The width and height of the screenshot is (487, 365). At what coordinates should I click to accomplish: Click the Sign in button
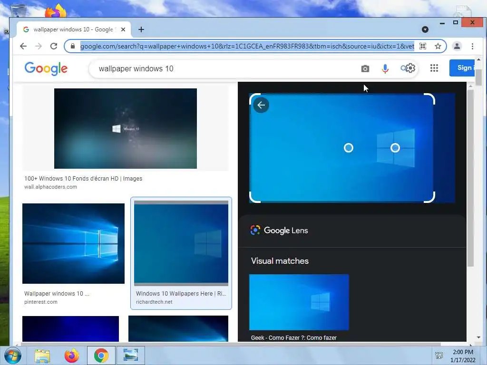(x=462, y=67)
